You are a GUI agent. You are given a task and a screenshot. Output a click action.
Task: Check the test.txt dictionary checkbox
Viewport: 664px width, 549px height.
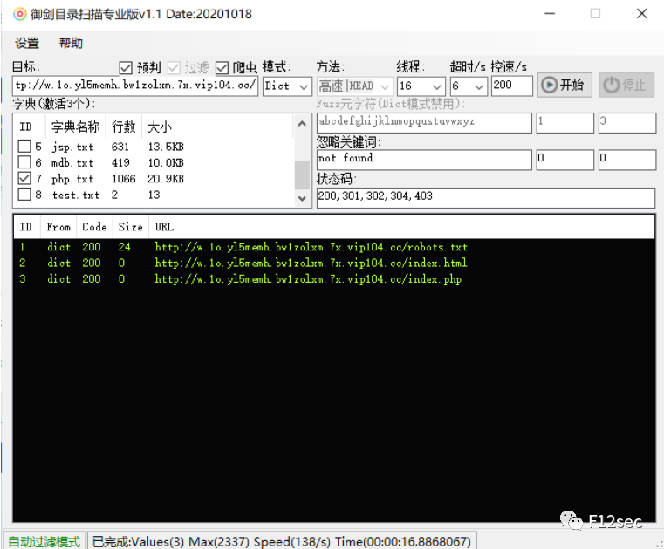[24, 195]
